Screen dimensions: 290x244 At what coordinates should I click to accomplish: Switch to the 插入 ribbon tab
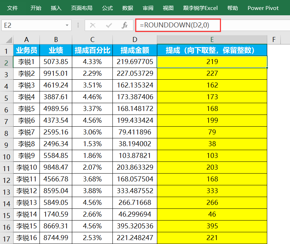pyautogui.click(x=56, y=8)
